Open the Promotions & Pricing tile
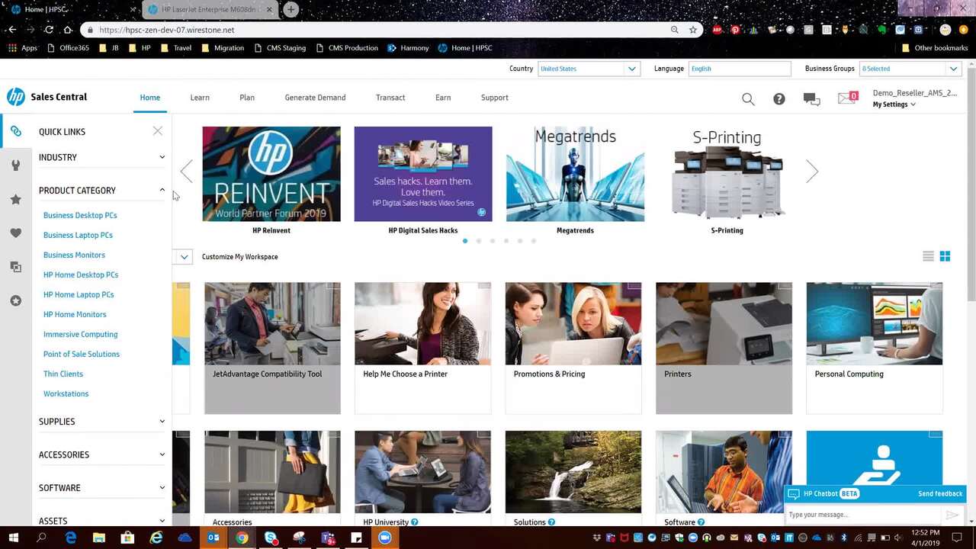 pos(573,348)
